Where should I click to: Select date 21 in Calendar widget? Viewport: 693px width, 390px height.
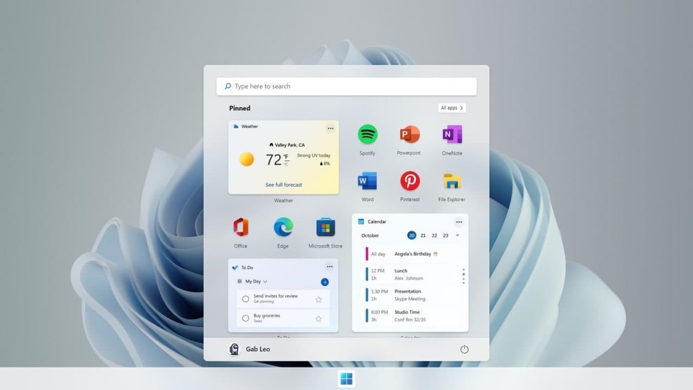pos(423,236)
